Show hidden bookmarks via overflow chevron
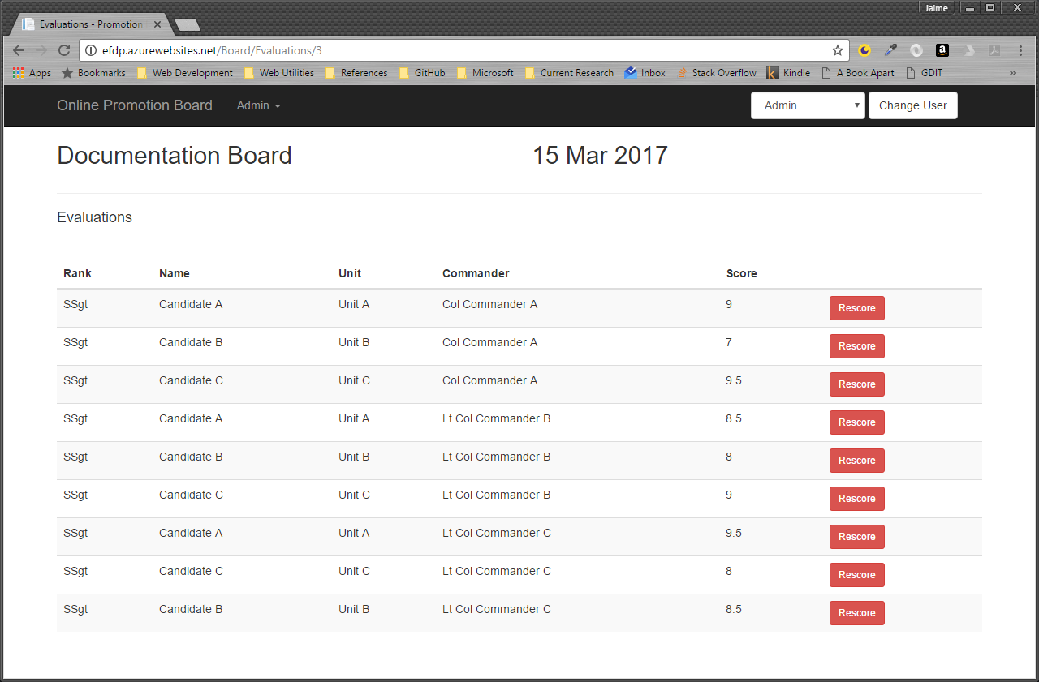The height and width of the screenshot is (682, 1039). tap(1012, 73)
